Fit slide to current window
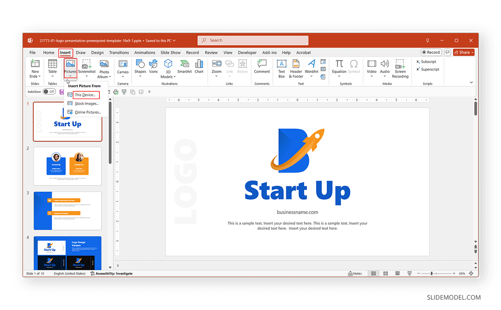The width and height of the screenshot is (501, 310). point(471,274)
